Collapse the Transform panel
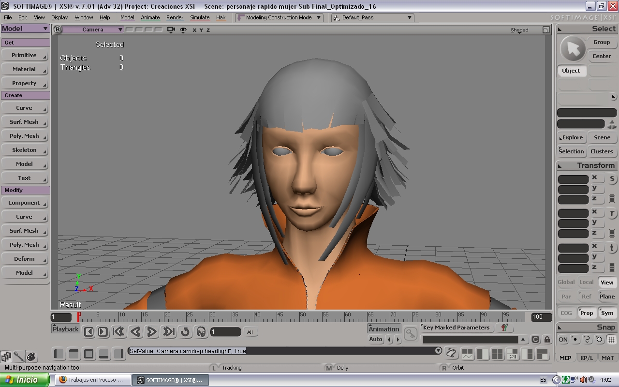This screenshot has width=619, height=387. pyautogui.click(x=560, y=166)
